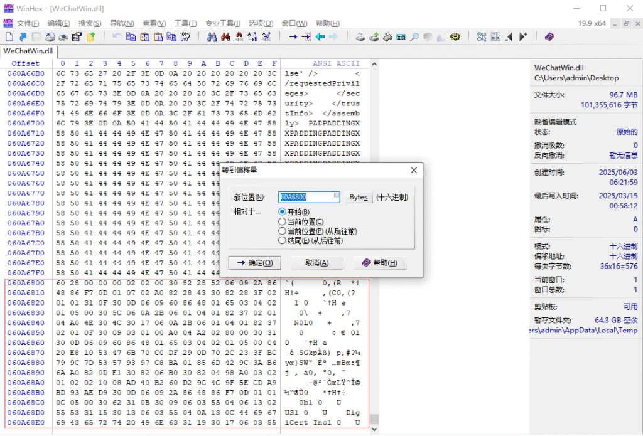Click the 101,355,616 字节 file size
The height and width of the screenshot is (436, 643).
(x=609, y=105)
